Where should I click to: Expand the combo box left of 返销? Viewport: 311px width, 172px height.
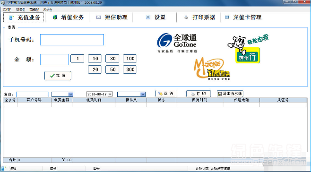coord(143,94)
